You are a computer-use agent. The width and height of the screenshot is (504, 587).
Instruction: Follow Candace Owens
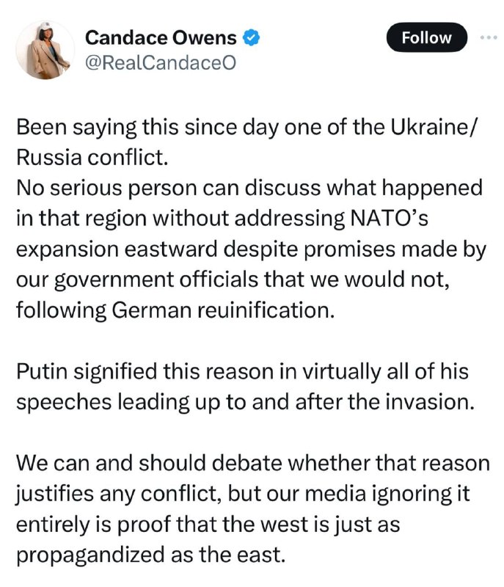tap(426, 37)
